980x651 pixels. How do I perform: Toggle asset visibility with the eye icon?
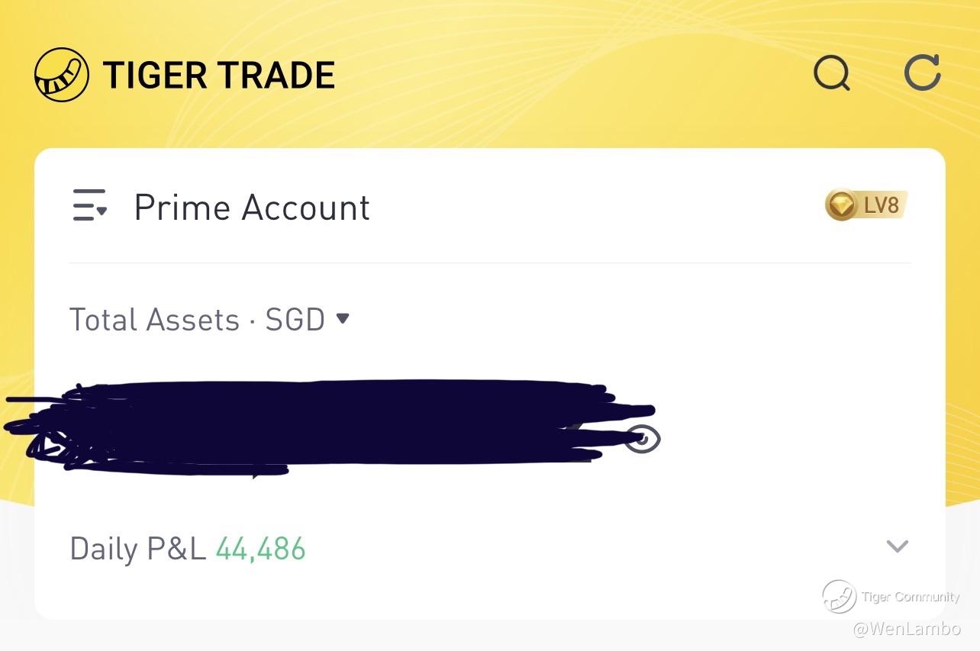(643, 439)
